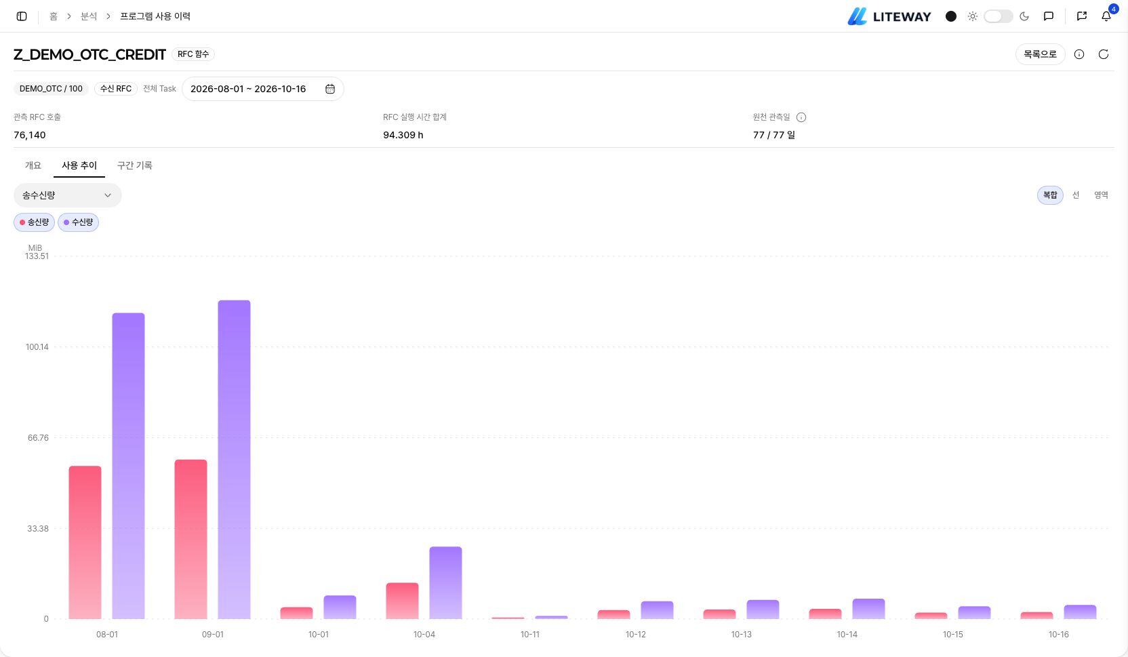Select the 선 chart type
1128x657 pixels.
(x=1076, y=195)
